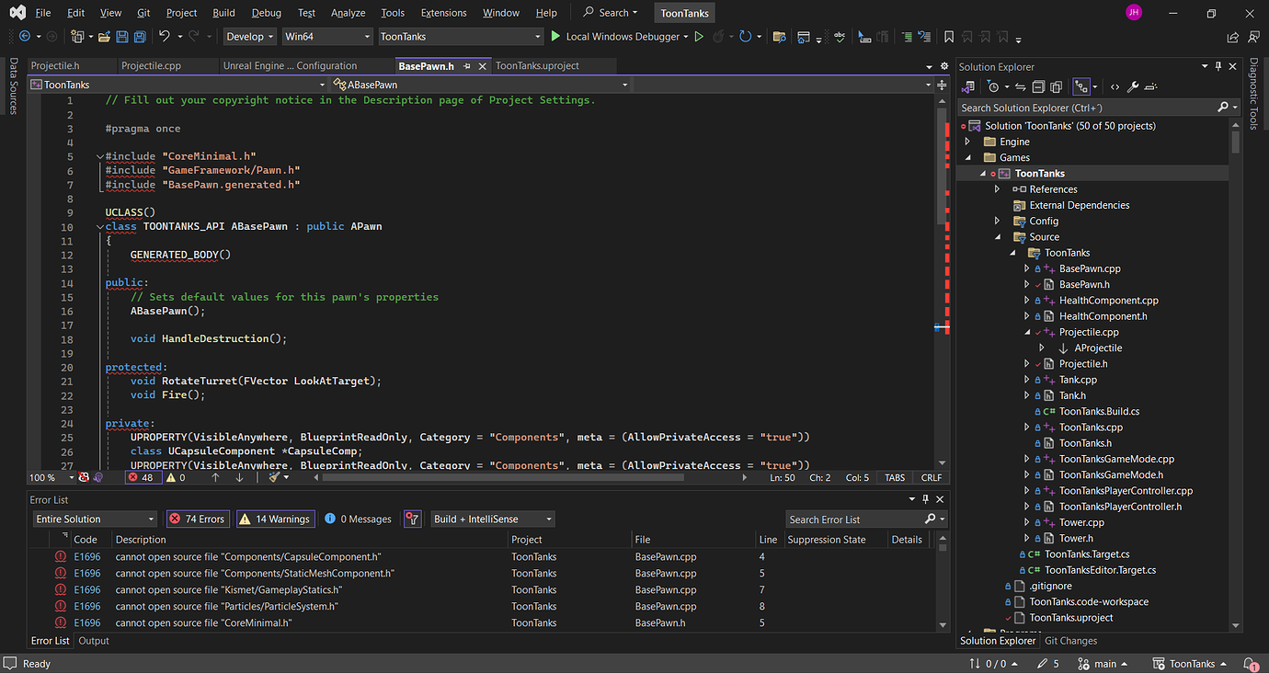Toggle a bookmark on the current line

click(949, 37)
